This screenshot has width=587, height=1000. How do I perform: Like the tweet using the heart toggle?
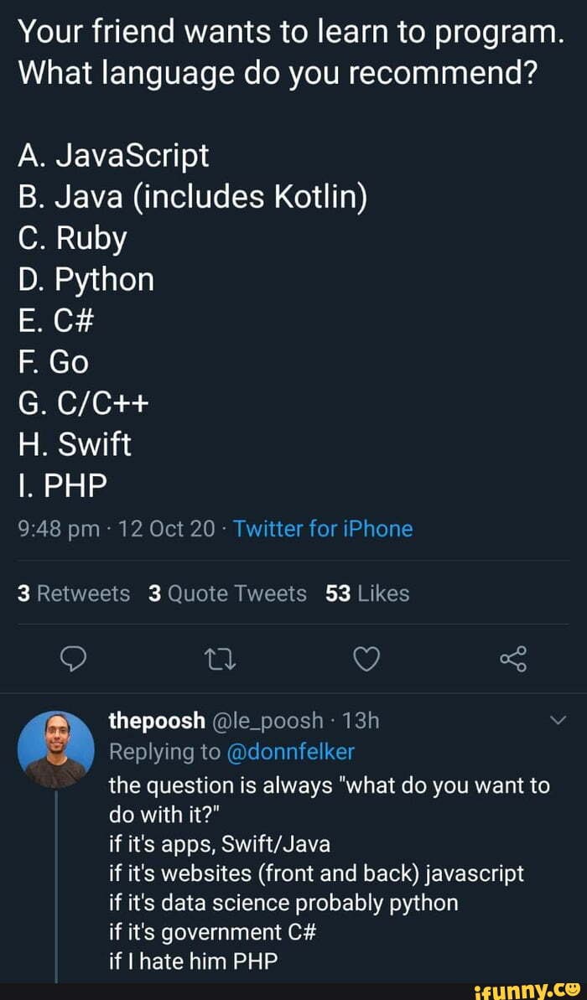click(x=366, y=659)
